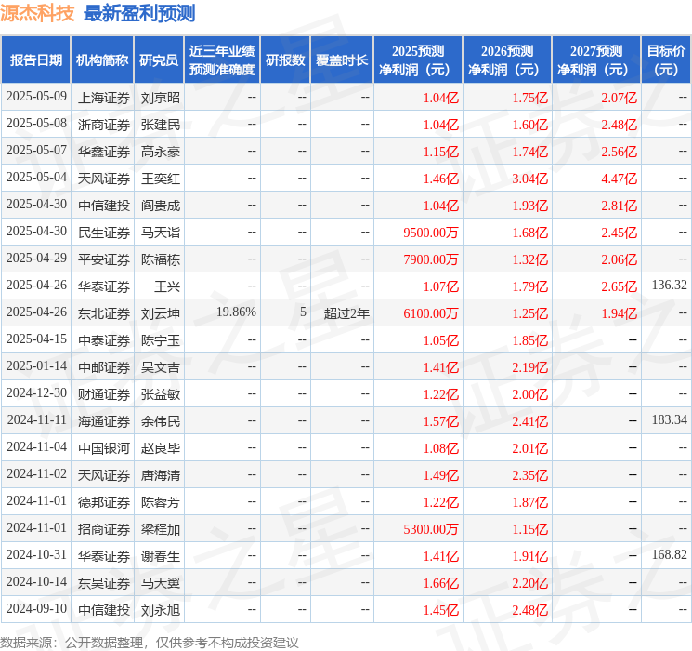Click the 研究员 column header

click(159, 60)
